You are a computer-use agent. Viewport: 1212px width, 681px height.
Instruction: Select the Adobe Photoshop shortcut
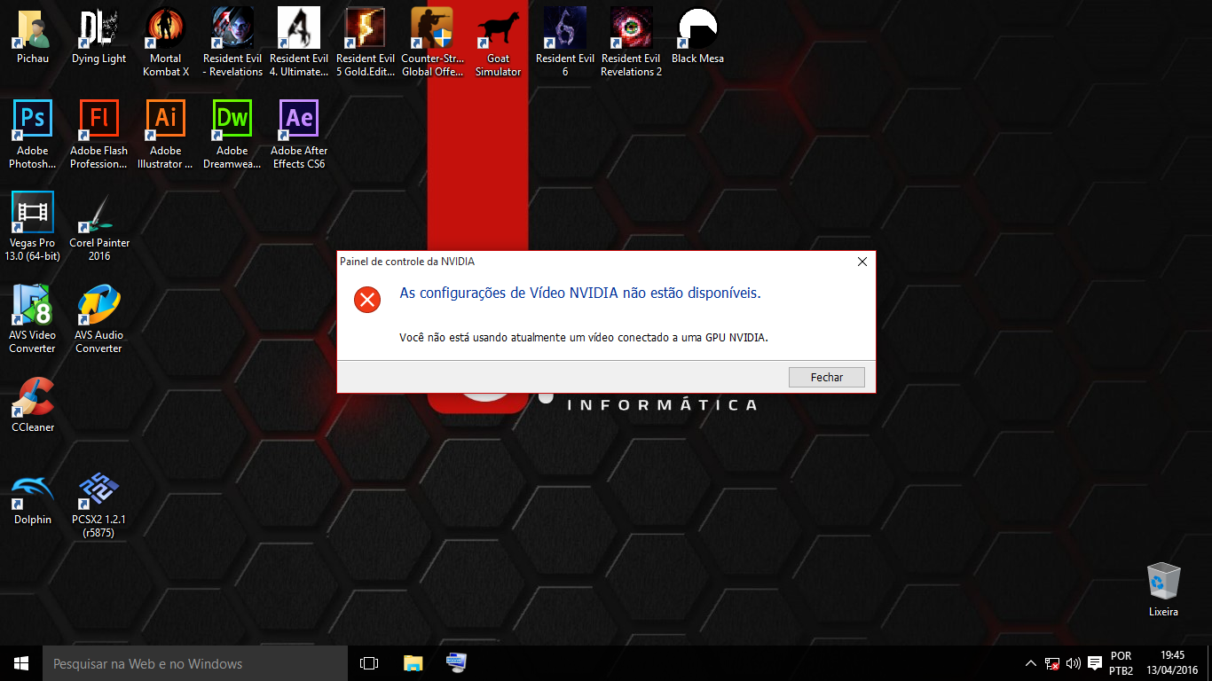click(x=33, y=135)
